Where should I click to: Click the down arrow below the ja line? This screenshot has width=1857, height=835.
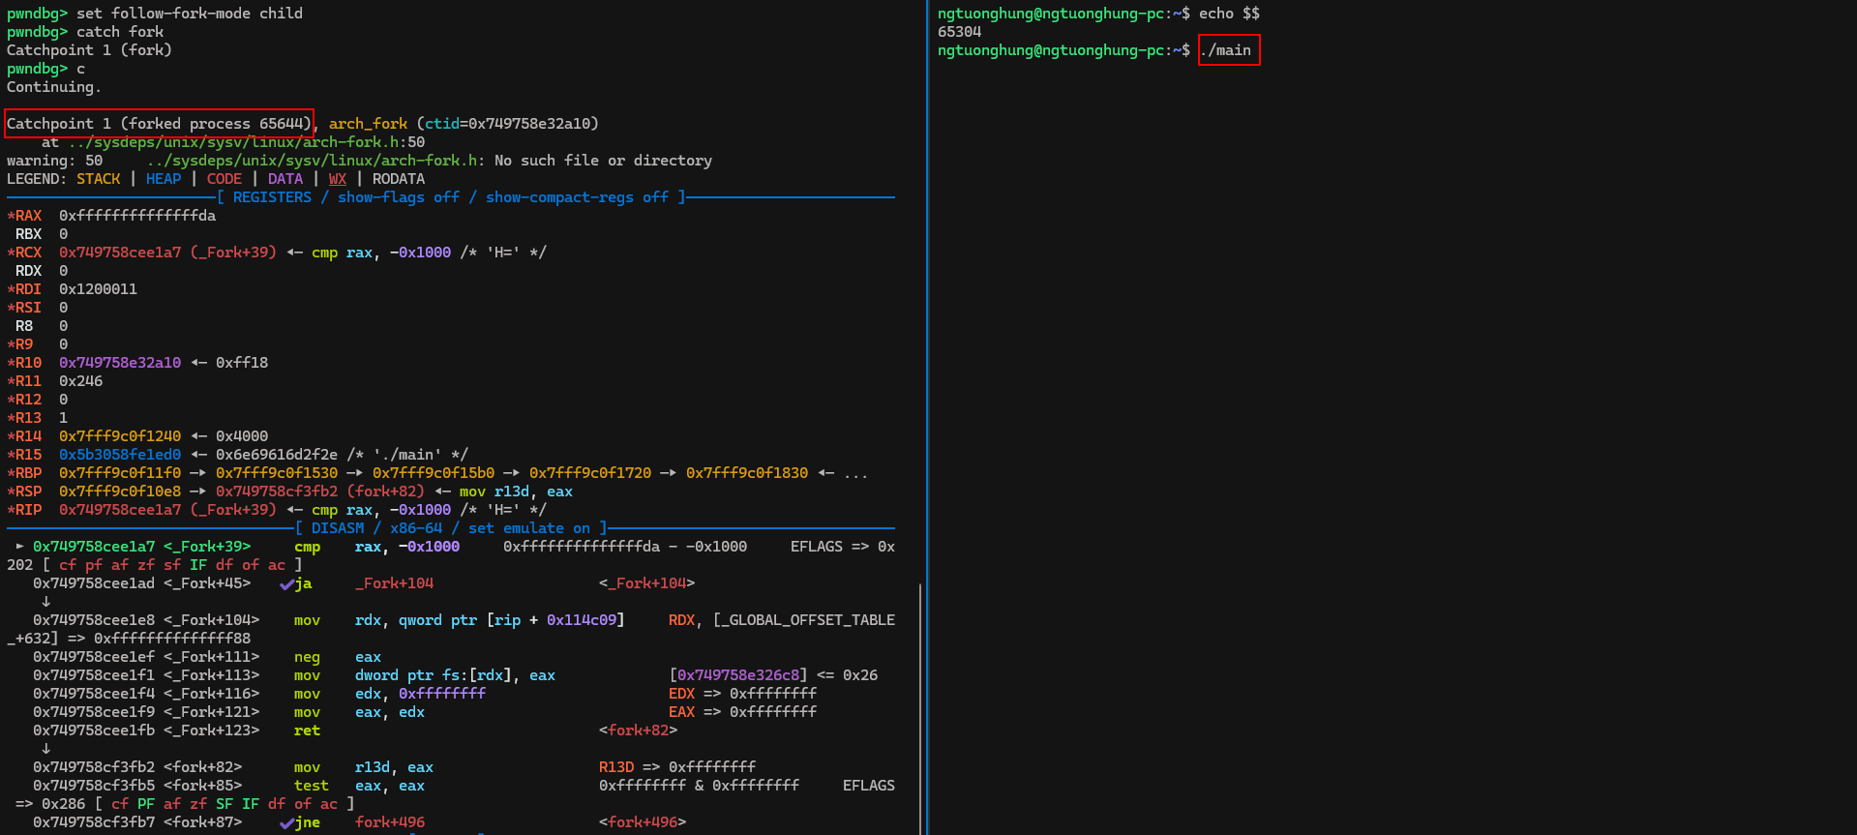pyautogui.click(x=45, y=602)
